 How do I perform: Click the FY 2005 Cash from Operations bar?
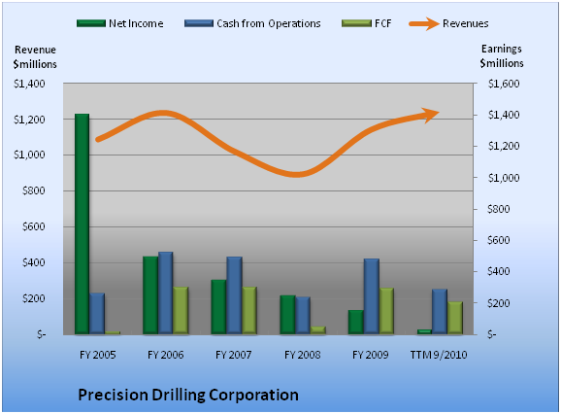click(97, 313)
